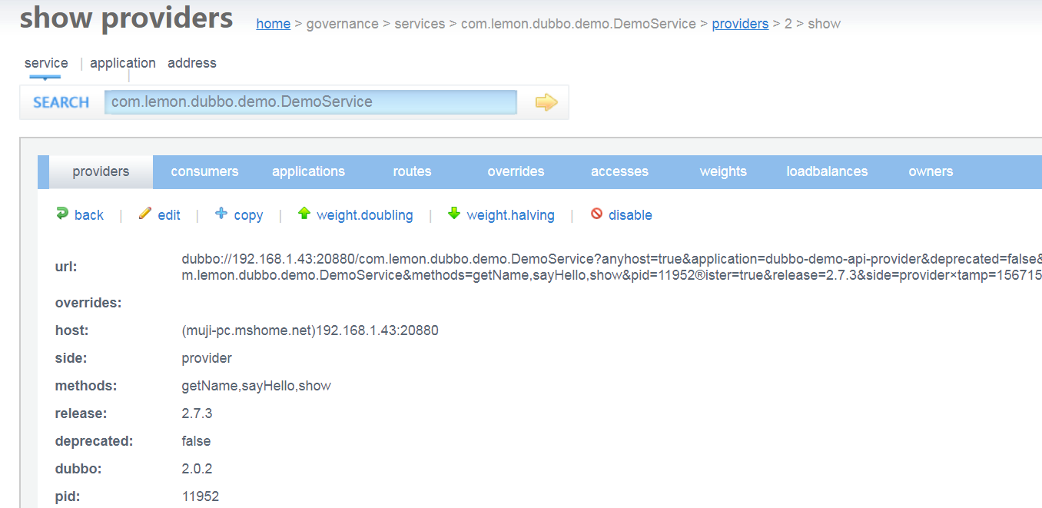The image size is (1042, 508).
Task: Select the routes tab
Action: tap(412, 171)
